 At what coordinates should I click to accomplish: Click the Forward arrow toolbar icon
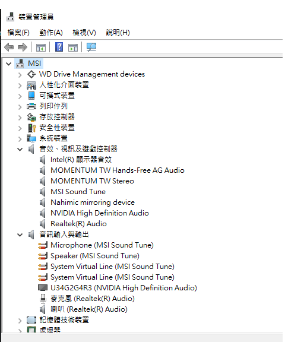[x=23, y=47]
